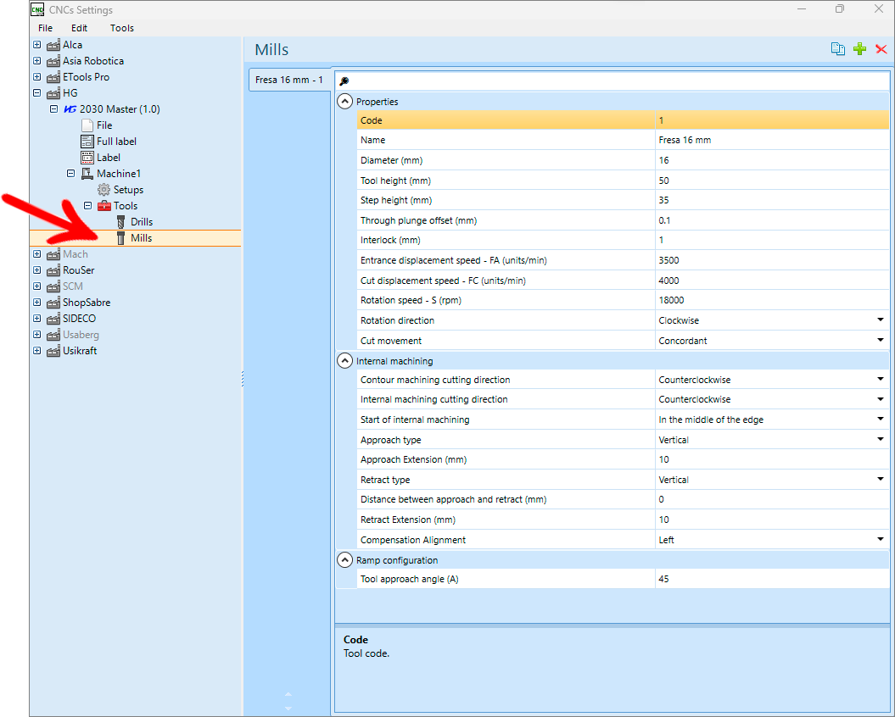Edit the Approach Extension (mm) value
The image size is (895, 717).
pyautogui.click(x=772, y=459)
